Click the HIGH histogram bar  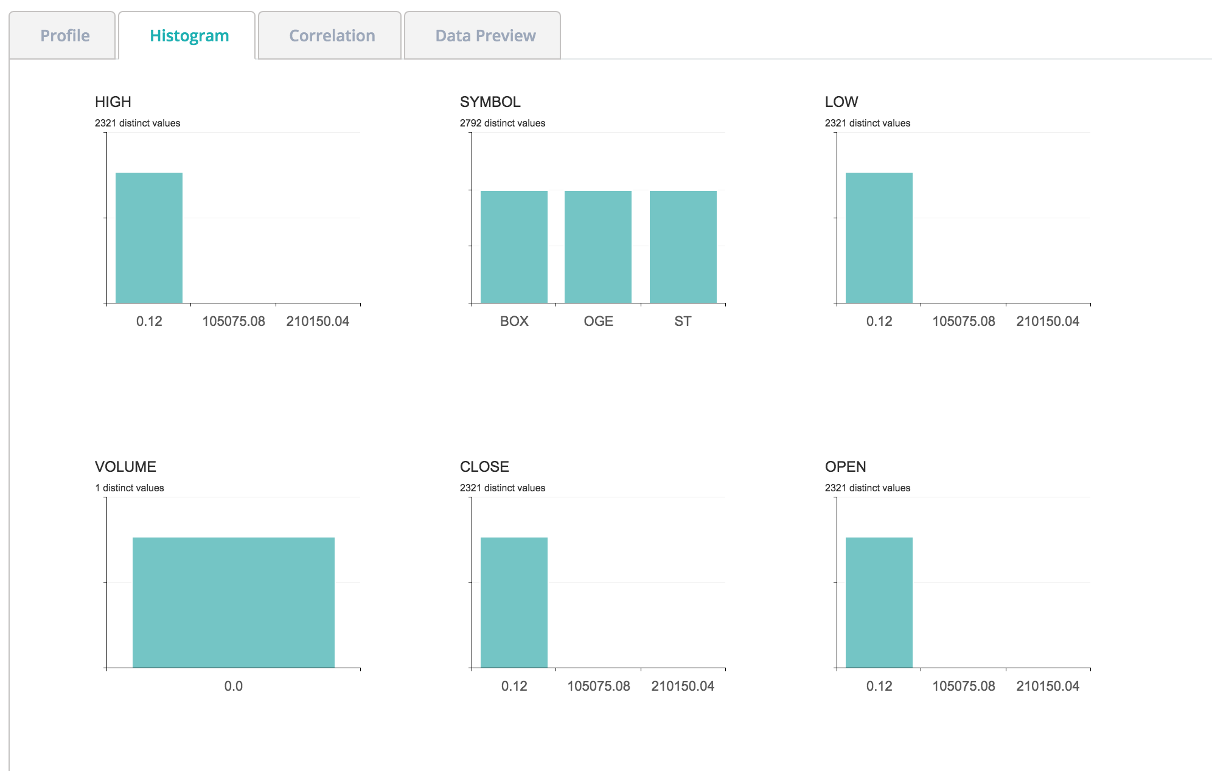click(x=149, y=238)
